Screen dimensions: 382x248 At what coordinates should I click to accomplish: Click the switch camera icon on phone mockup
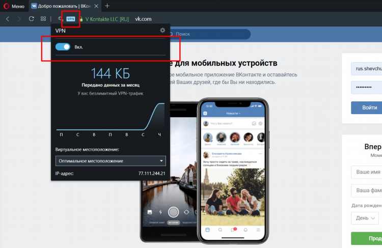coord(186,212)
